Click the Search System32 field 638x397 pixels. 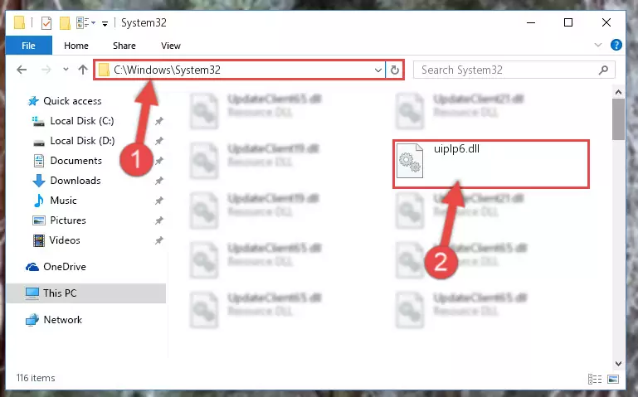pos(514,70)
